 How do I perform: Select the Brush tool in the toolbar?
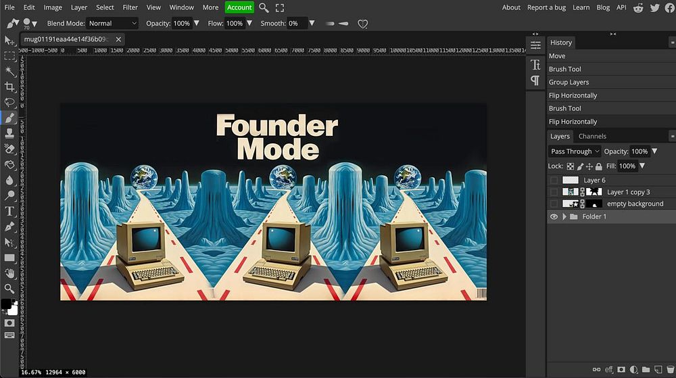(x=9, y=118)
